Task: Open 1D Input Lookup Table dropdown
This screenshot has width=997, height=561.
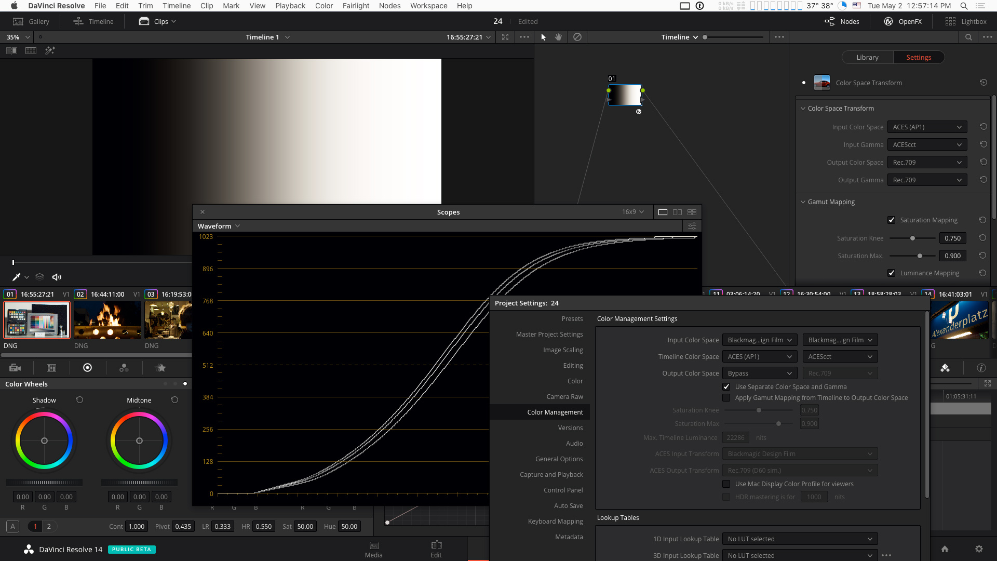Action: [x=800, y=539]
